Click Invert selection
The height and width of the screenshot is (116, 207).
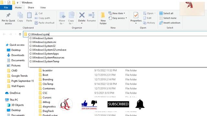170,23
